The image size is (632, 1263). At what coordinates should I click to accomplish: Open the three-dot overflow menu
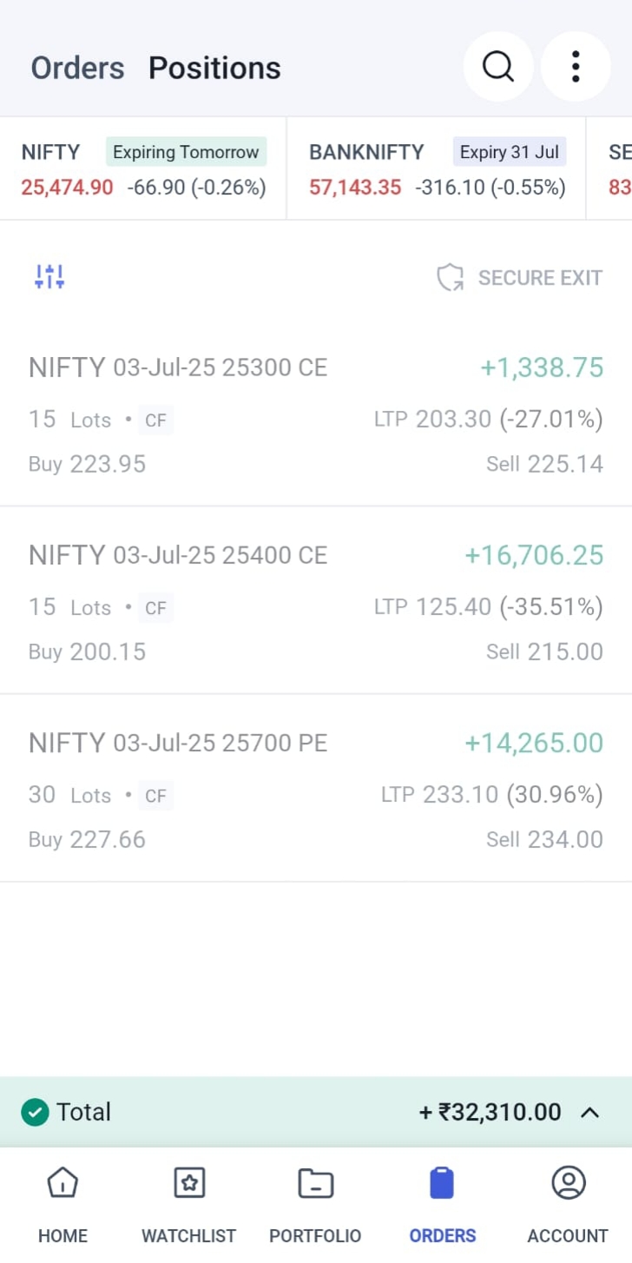tap(576, 67)
